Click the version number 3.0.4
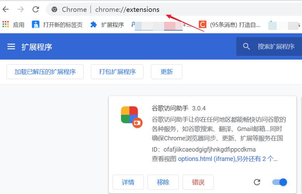Image resolution: width=302 pixels, height=194 pixels. pos(199,108)
